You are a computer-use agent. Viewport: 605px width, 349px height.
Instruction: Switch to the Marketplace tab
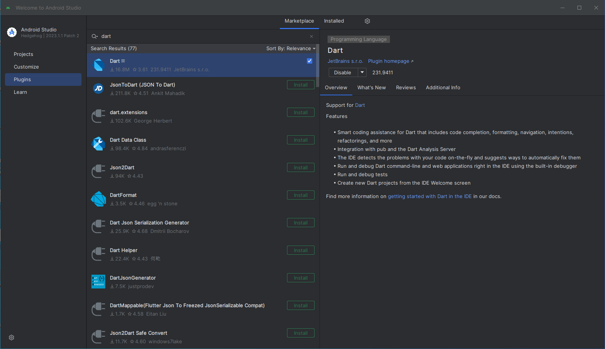point(299,21)
